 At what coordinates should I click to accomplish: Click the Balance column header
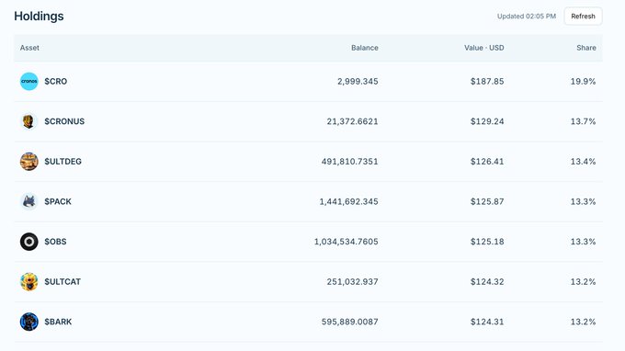pyautogui.click(x=365, y=48)
